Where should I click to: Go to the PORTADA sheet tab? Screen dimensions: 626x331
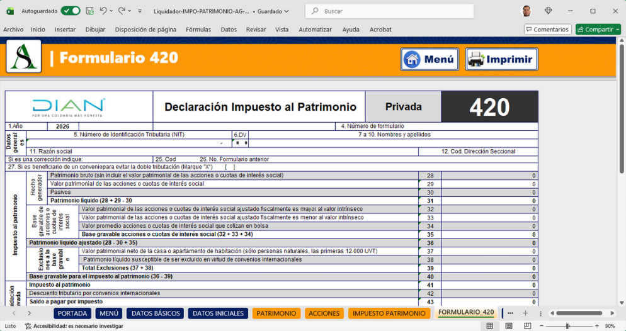[72, 313]
